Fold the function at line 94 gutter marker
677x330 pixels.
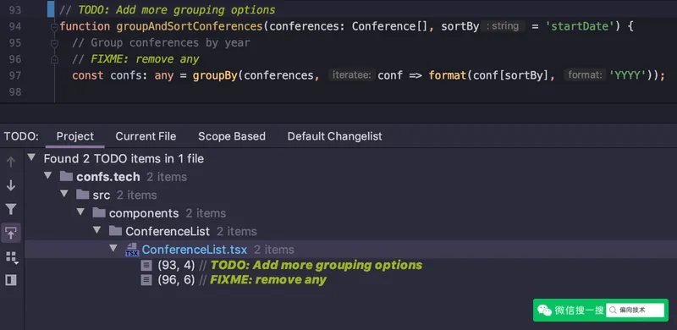pyautogui.click(x=54, y=28)
